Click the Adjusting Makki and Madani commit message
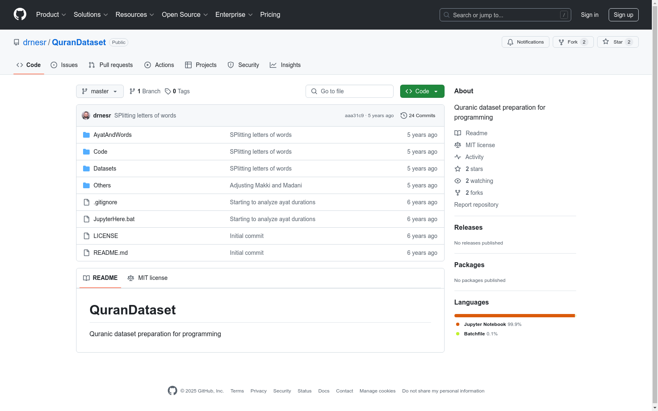 [266, 185]
